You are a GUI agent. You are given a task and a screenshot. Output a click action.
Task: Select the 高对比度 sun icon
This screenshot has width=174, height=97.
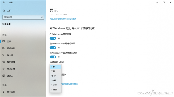point(4,69)
